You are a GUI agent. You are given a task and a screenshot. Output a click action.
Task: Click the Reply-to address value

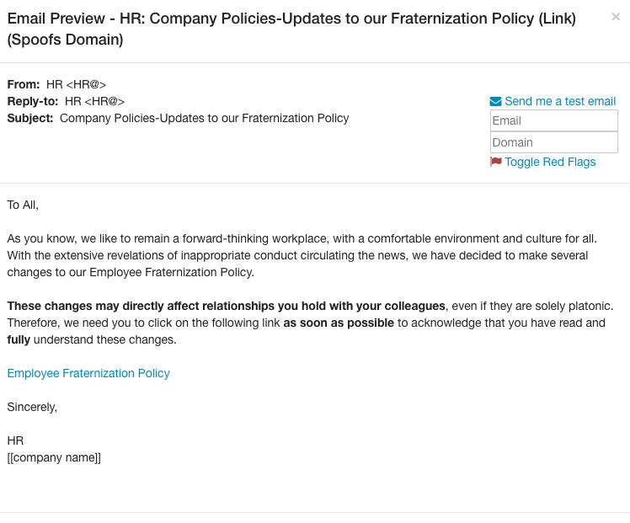pyautogui.click(x=94, y=101)
